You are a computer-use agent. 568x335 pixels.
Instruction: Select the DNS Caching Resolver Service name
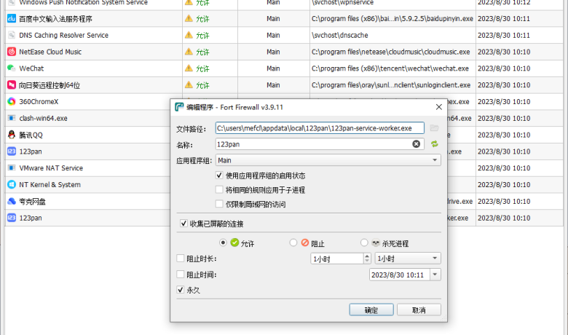tap(64, 35)
